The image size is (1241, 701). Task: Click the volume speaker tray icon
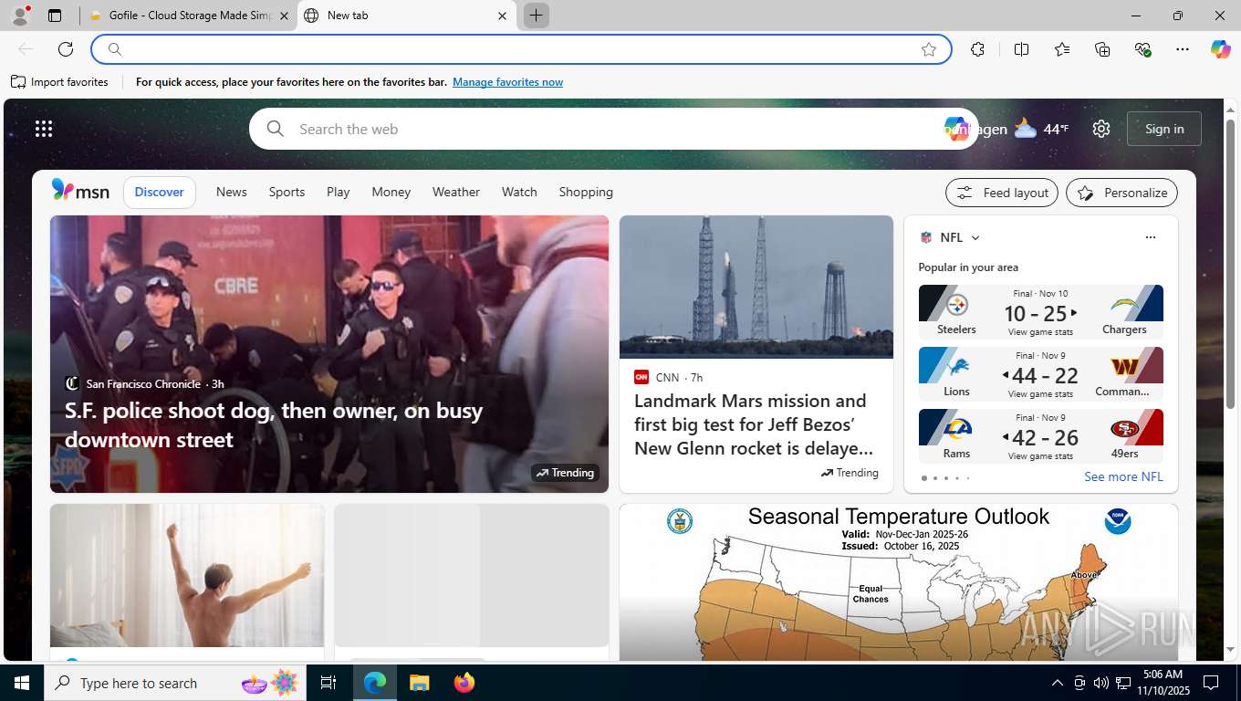(x=1101, y=683)
